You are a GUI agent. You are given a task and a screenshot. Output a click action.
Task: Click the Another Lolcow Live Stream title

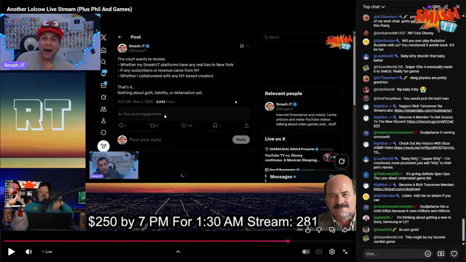tap(69, 9)
